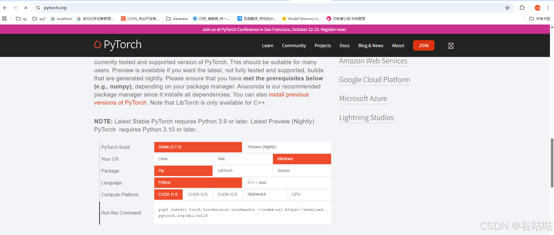The image size is (554, 235).
Task: Stop loading the page
Action: 26,8
